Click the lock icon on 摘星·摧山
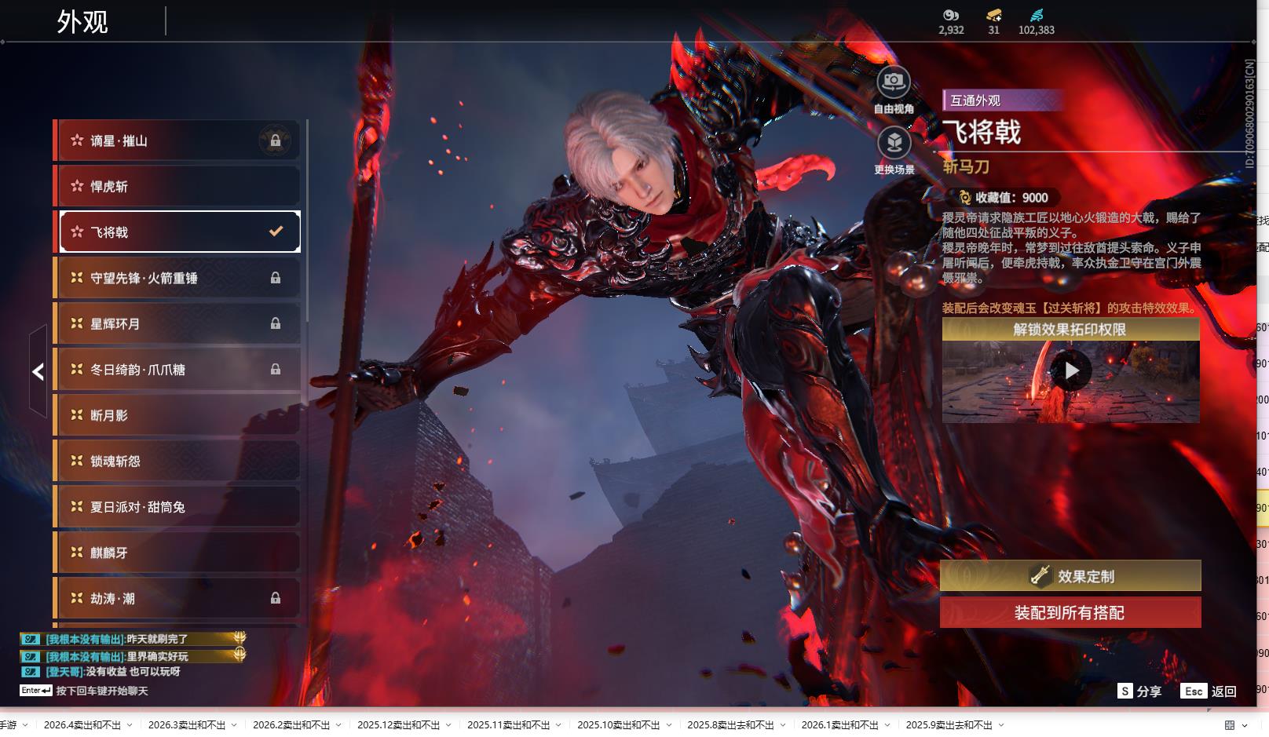The height and width of the screenshot is (737, 1269). (275, 140)
